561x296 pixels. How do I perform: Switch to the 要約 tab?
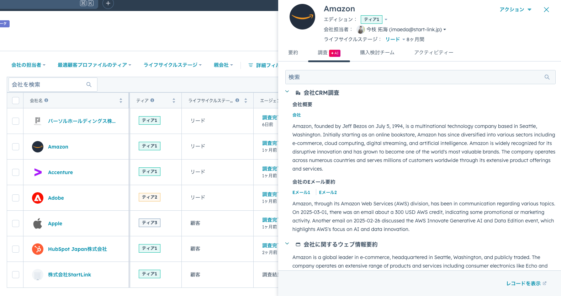293,53
